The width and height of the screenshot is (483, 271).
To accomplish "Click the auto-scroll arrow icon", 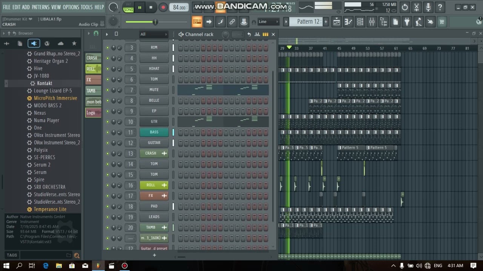I will coord(209,22).
